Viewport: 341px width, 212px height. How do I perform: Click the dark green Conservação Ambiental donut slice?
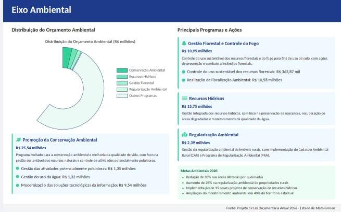[x=67, y=53]
